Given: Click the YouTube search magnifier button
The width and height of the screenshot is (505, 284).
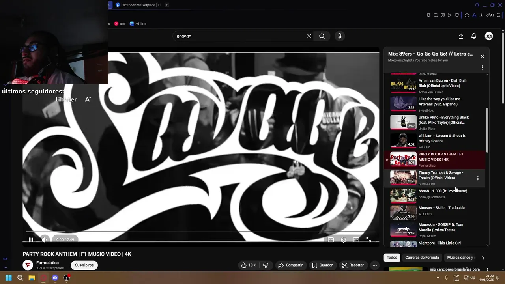Looking at the screenshot, I should click(322, 36).
